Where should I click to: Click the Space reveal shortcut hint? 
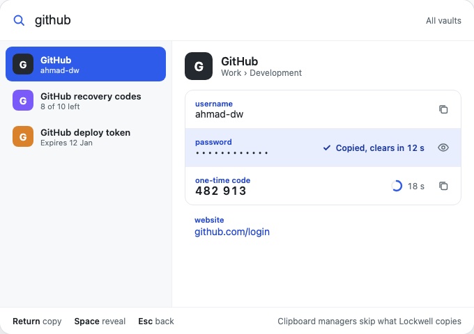coord(100,321)
